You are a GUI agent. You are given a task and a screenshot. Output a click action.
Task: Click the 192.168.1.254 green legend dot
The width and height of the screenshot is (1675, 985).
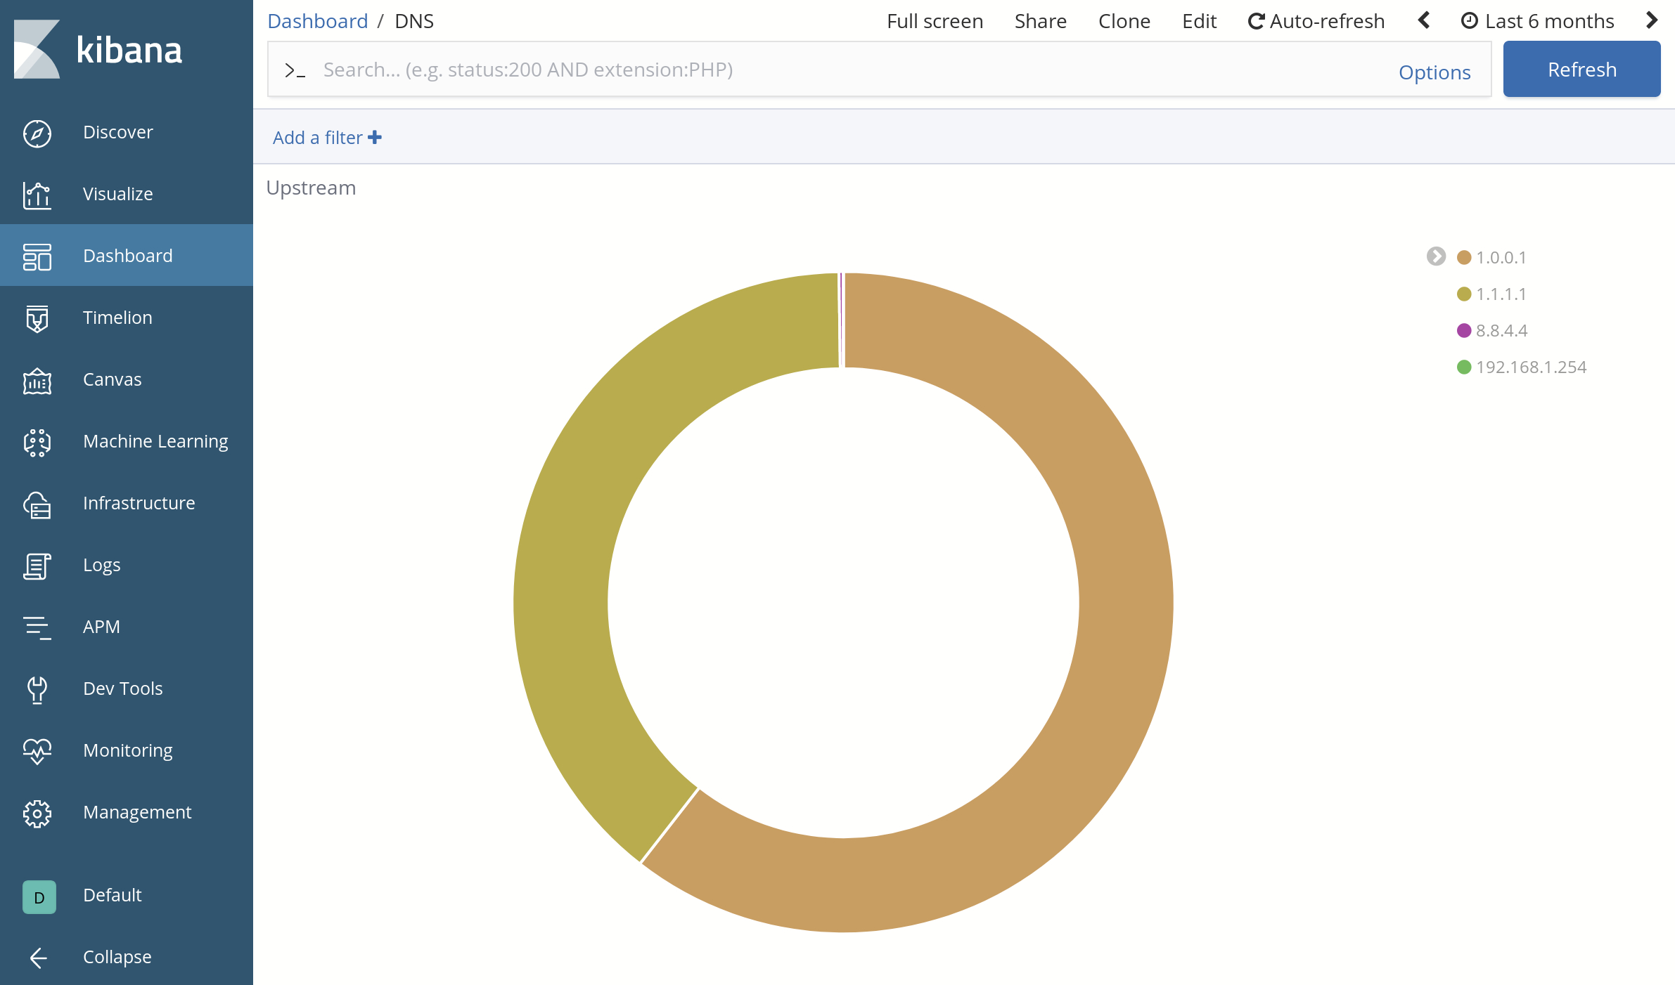1464,367
